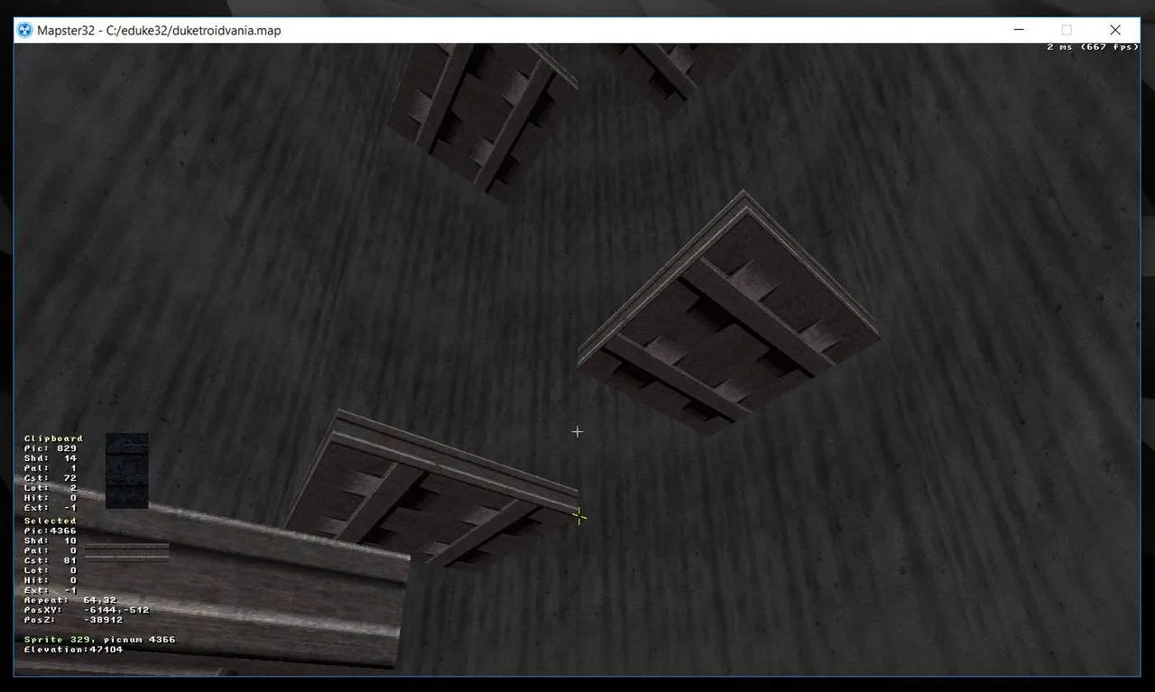Viewport: 1155px width, 692px height.
Task: Click the white center crosshair
Action: tap(577, 432)
